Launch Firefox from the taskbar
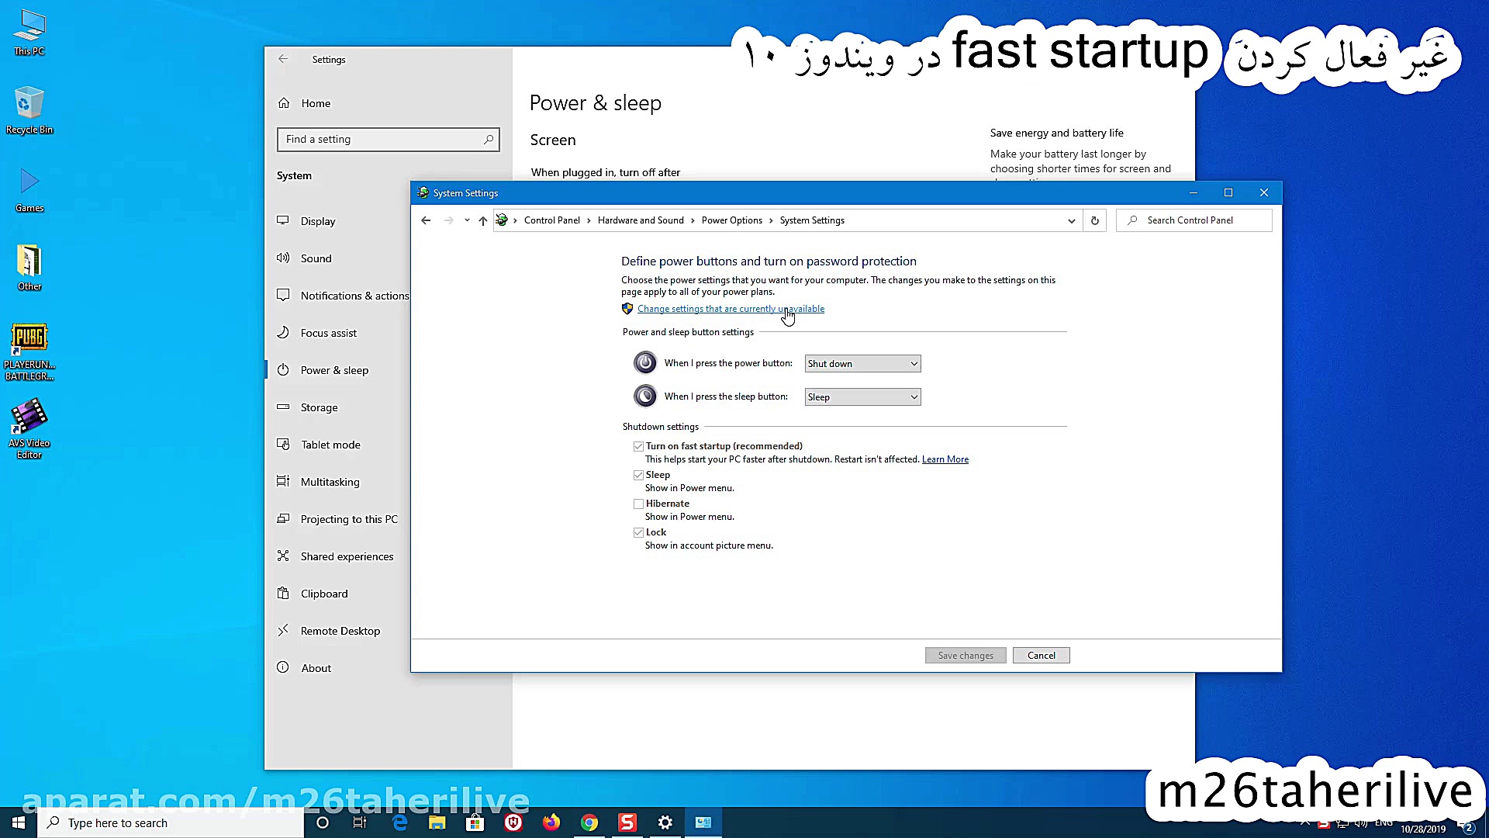This screenshot has height=838, width=1489. (551, 822)
